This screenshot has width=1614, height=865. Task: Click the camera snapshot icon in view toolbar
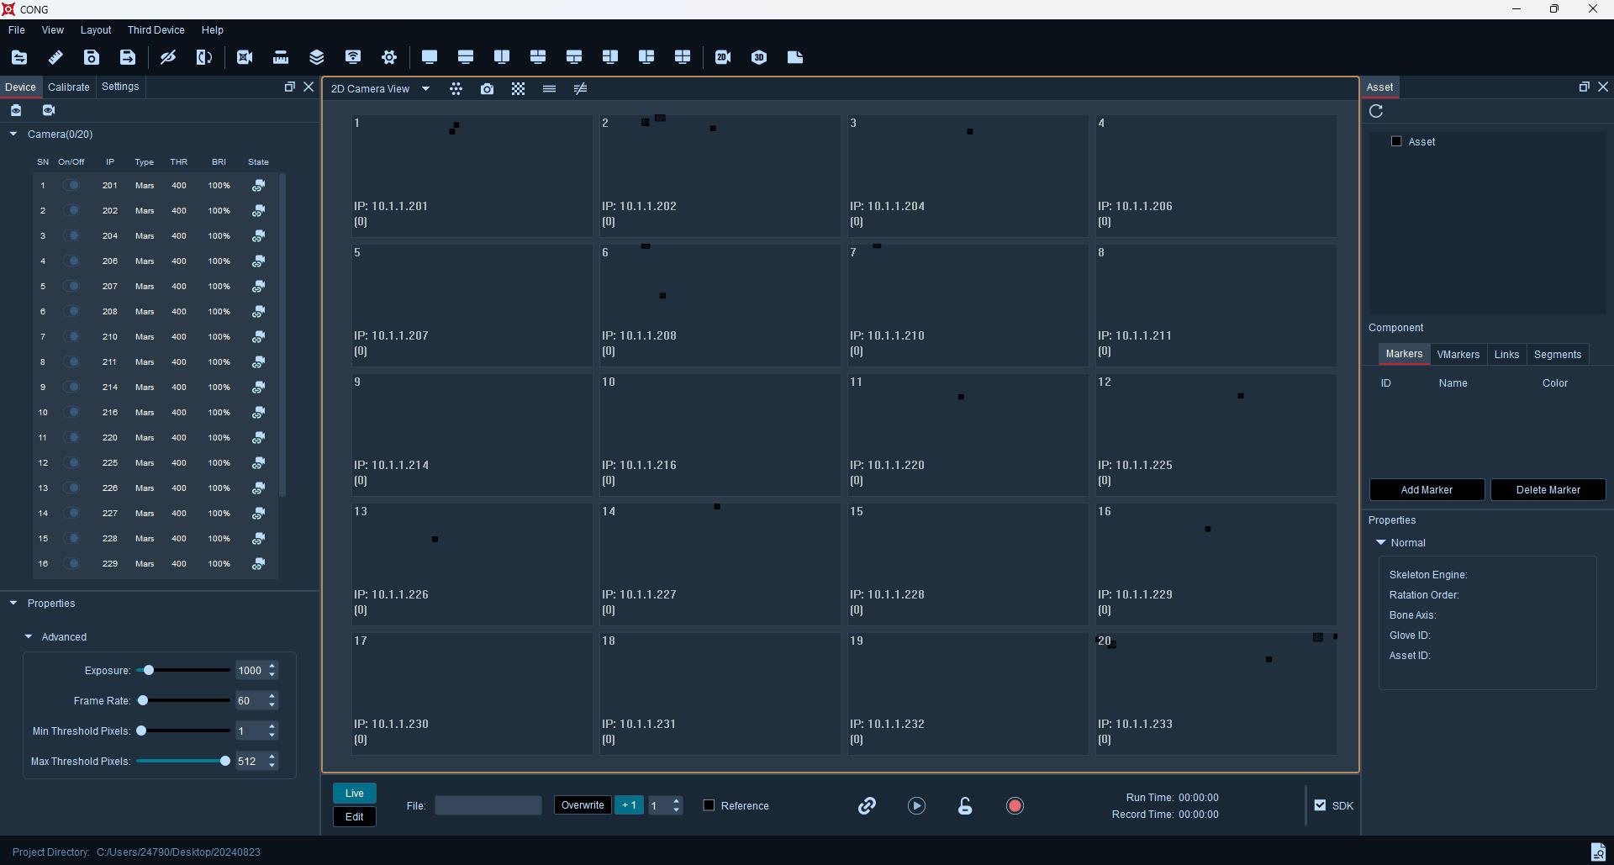click(x=487, y=89)
